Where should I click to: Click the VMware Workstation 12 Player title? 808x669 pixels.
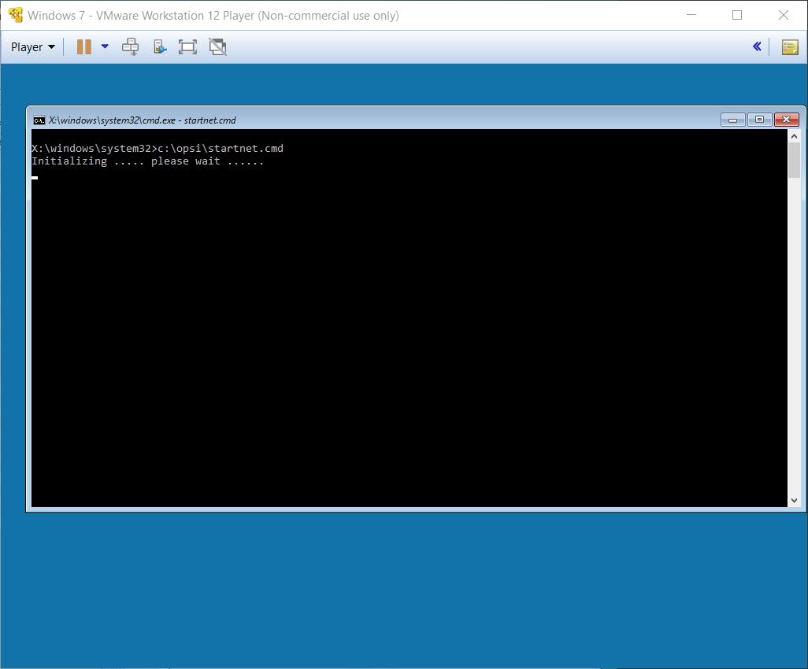[213, 16]
